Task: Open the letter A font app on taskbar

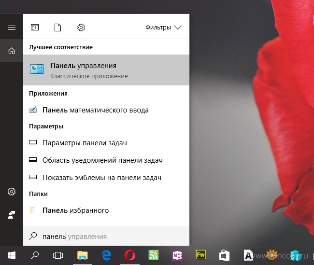Action: point(248,255)
